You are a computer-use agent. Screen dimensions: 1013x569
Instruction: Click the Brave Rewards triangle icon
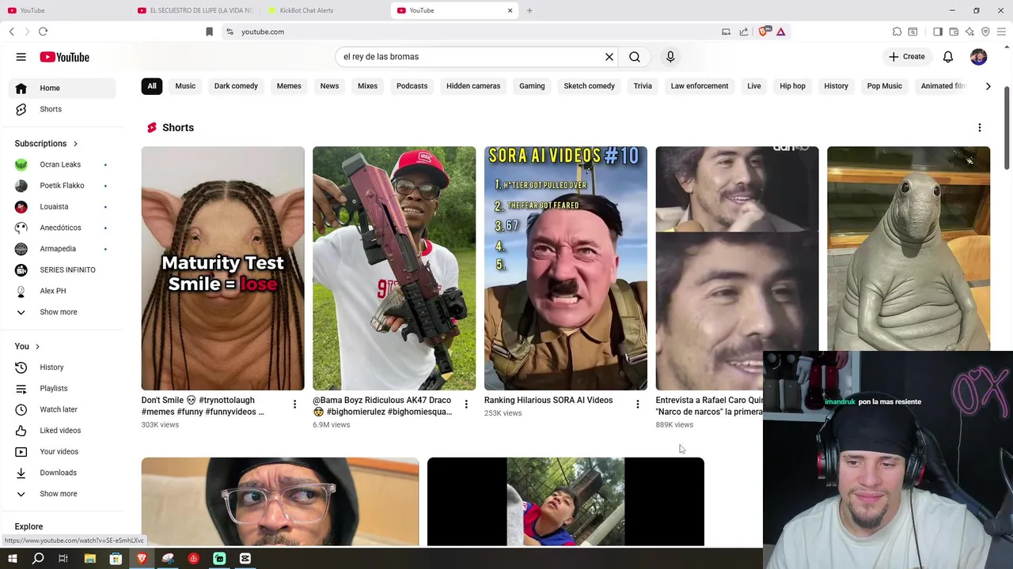pyautogui.click(x=780, y=32)
